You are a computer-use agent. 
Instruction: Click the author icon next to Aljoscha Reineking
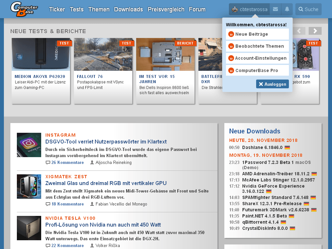(92, 162)
